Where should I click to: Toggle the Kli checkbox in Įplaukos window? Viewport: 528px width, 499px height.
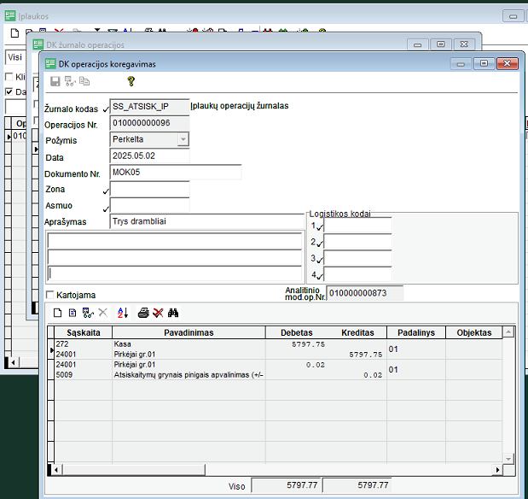click(x=9, y=77)
